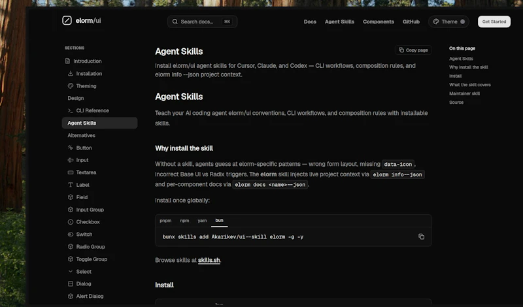Click the 'Install once globally:' text
This screenshot has width=523, height=307.
[x=182, y=201]
